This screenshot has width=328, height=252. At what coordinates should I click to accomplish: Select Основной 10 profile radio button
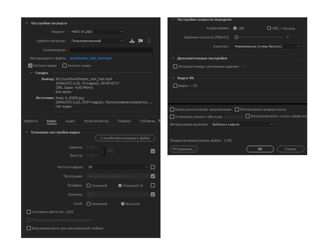pos(120,186)
